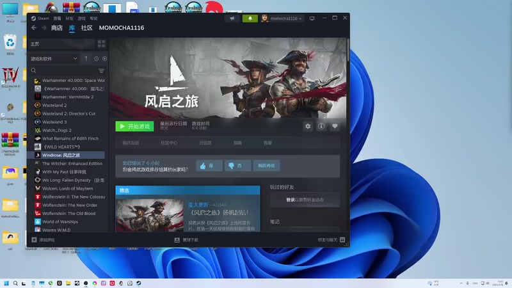Open the 好友 menu
This screenshot has width=512, height=288.
(x=69, y=19)
